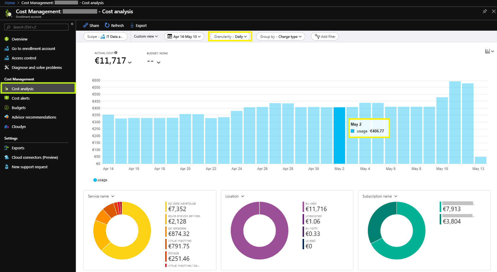This screenshot has width=497, height=272.
Task: Change the Service name chart dimension
Action: (x=101, y=196)
